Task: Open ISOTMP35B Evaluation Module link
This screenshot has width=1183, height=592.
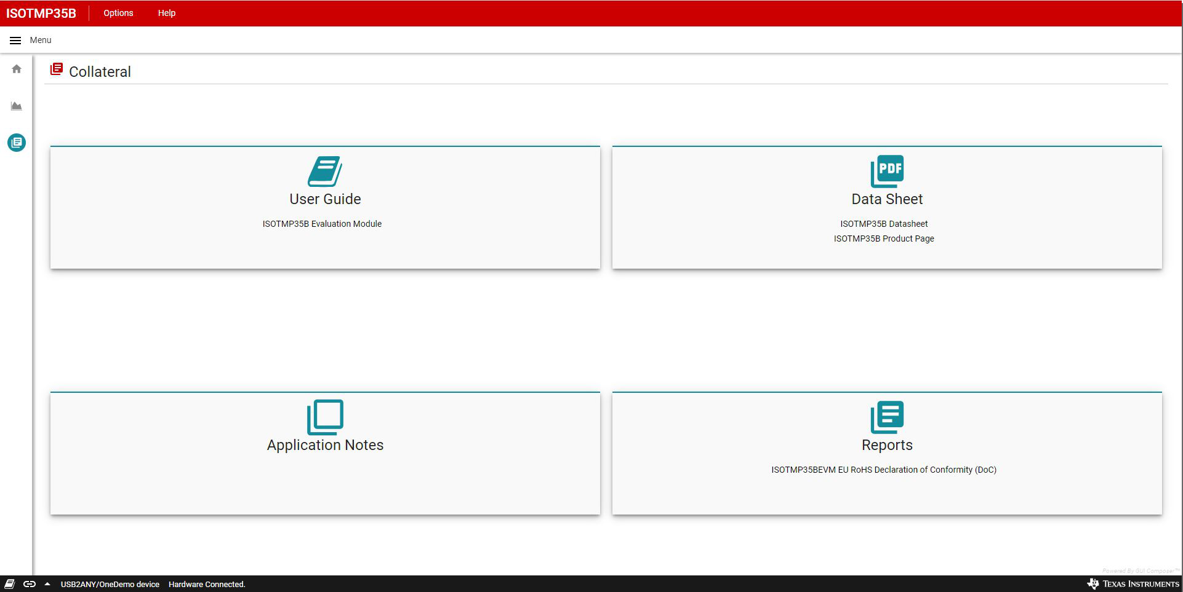Action: 322,224
